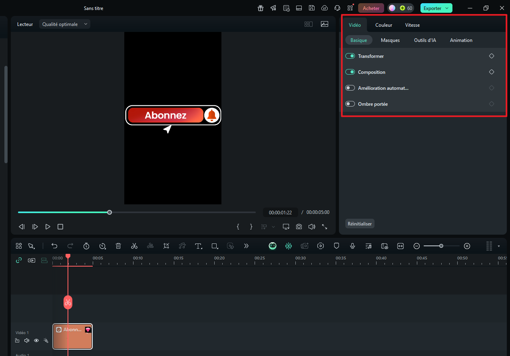The width and height of the screenshot is (510, 356).
Task: Take a snapshot with the camera icon
Action: click(x=299, y=227)
